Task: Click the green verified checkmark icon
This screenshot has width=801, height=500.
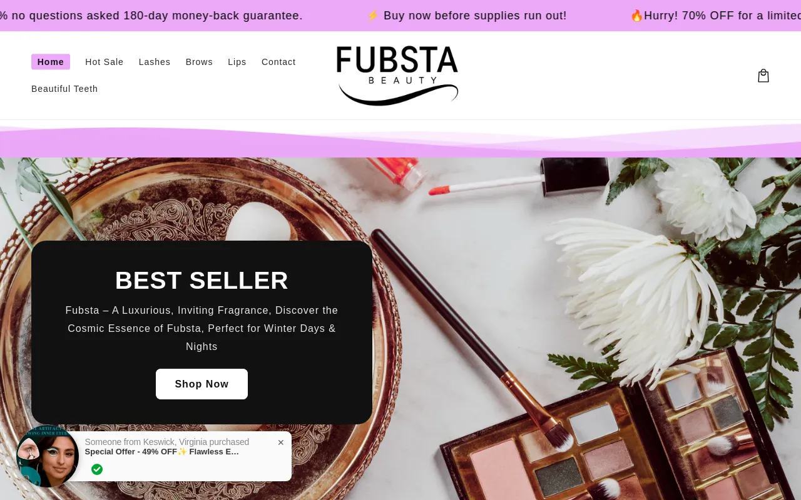Action: pos(97,469)
